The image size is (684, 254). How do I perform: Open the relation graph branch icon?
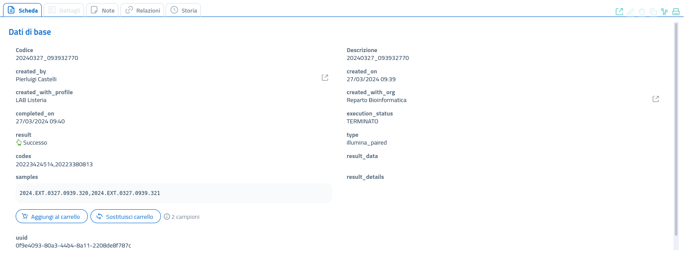[664, 12]
